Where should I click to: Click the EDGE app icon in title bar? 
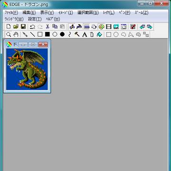5,4
